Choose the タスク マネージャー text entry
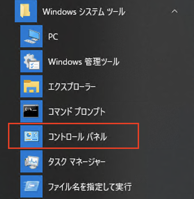 point(76,162)
